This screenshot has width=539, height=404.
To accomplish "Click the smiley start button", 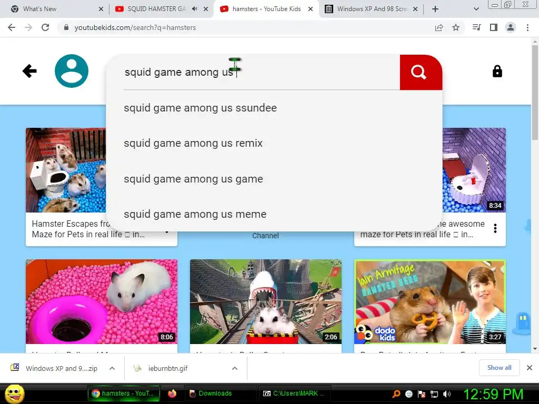I will click(x=15, y=393).
